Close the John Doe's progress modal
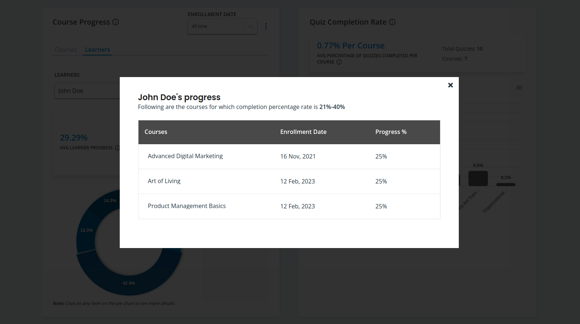 [x=450, y=85]
